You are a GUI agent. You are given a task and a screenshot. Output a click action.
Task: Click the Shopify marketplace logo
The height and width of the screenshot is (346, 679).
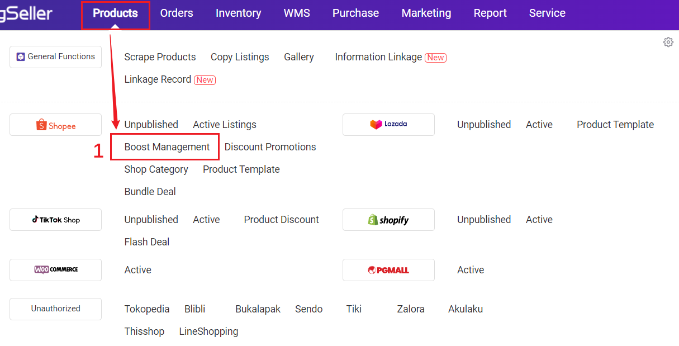[388, 220]
